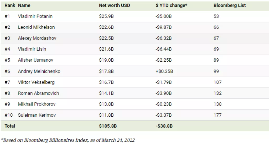This screenshot has height=144, width=269.
Task: Click the Bloomberg Billionaires Index footnote
Action: tap(68, 140)
